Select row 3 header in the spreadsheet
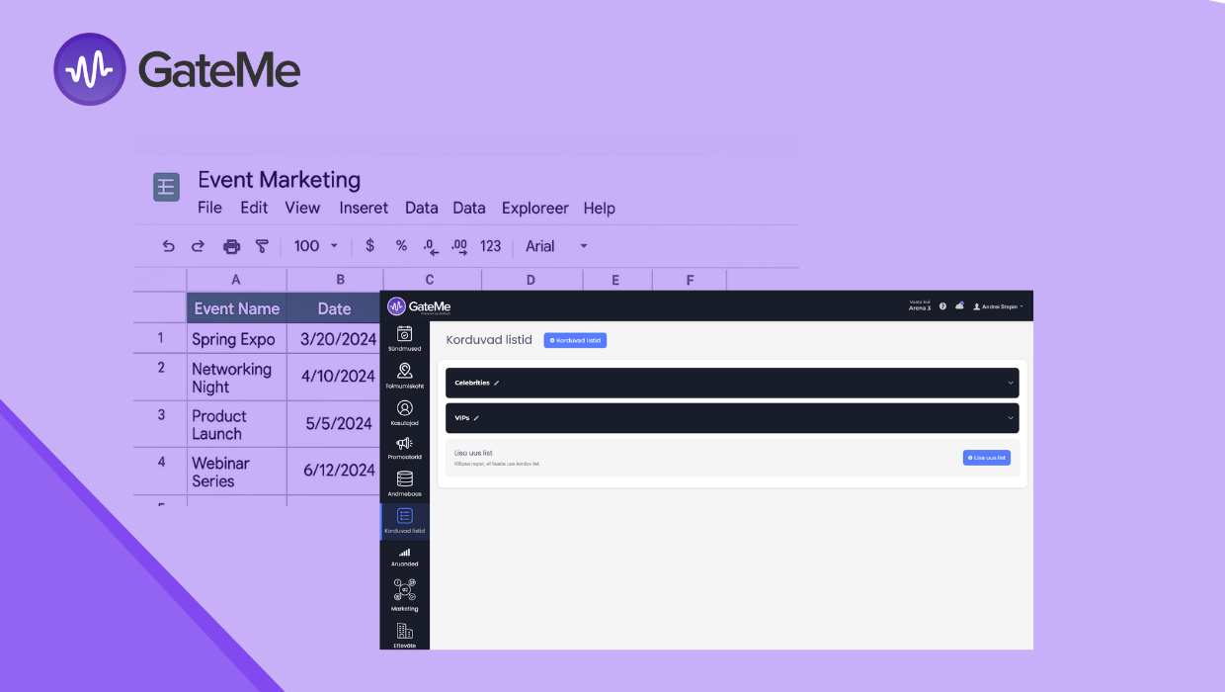This screenshot has height=692, width=1225. point(160,424)
